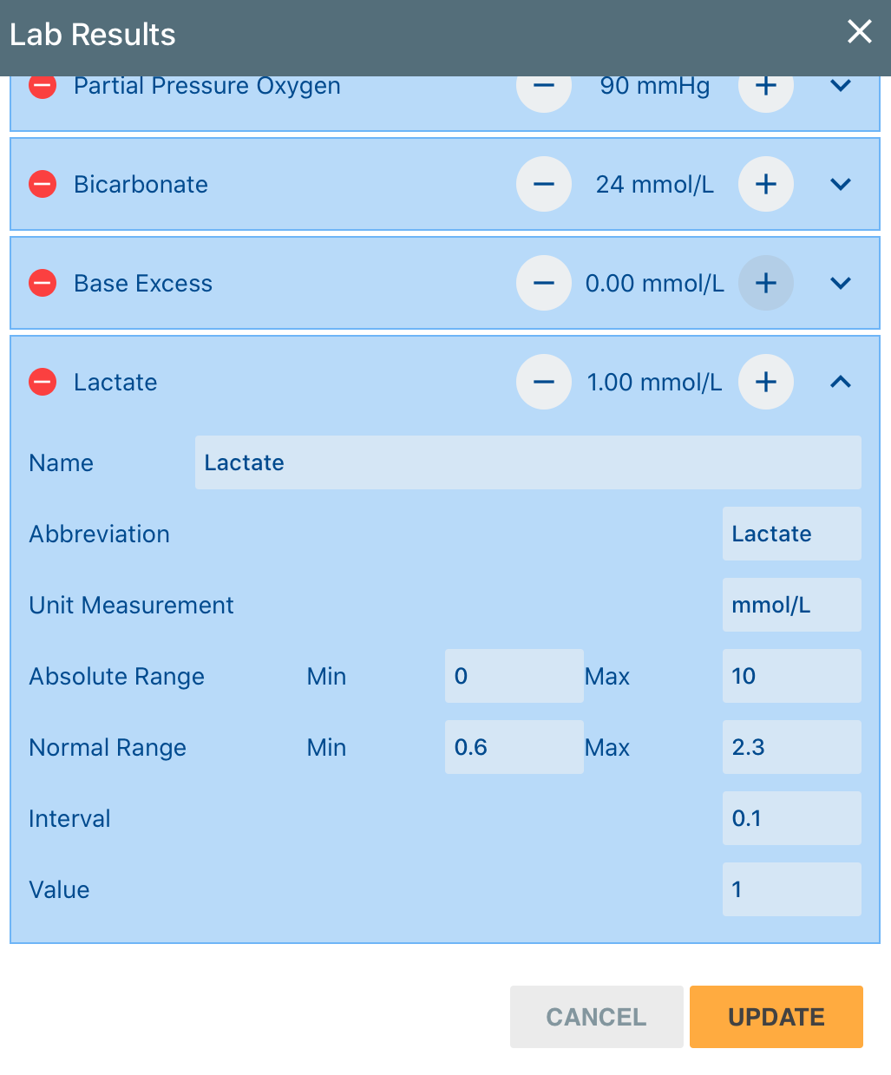Click the UPDATE button
Image resolution: width=891 pixels, height=1075 pixels.
point(776,1016)
